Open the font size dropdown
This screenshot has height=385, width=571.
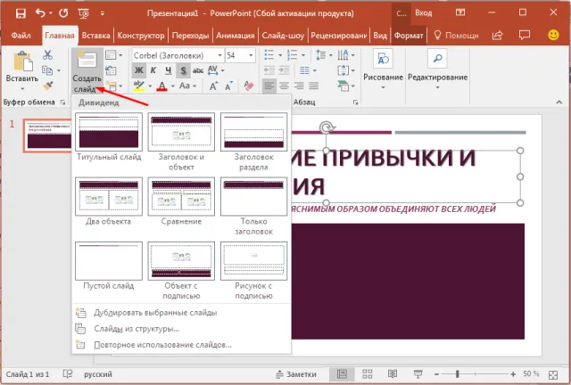tap(251, 55)
